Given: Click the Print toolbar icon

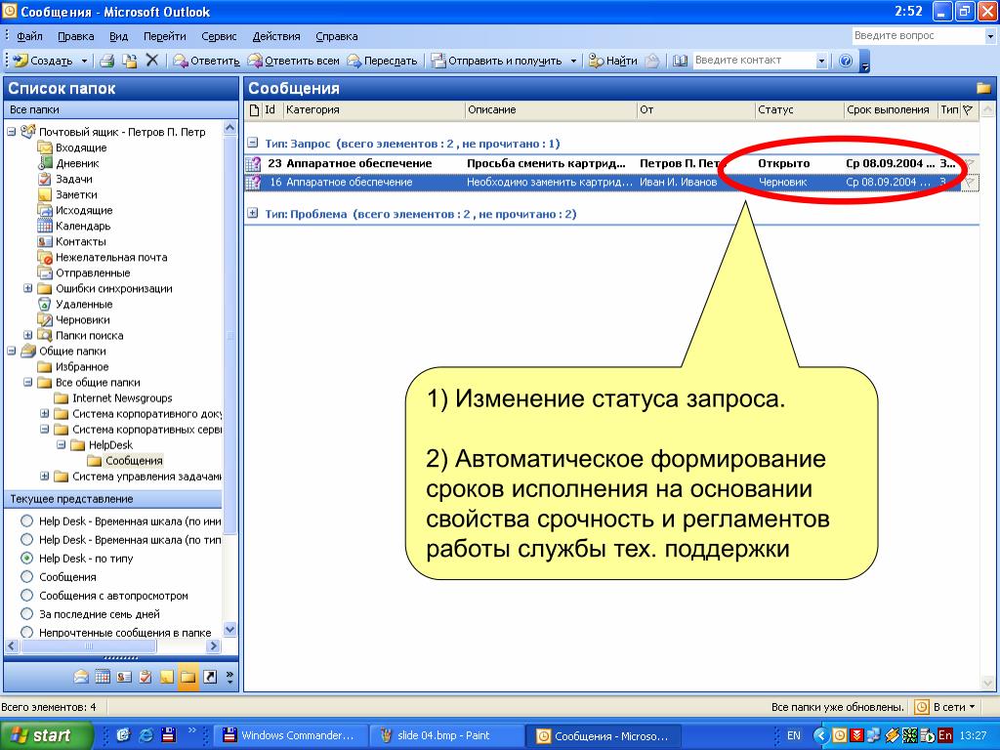Looking at the screenshot, I should (107, 61).
